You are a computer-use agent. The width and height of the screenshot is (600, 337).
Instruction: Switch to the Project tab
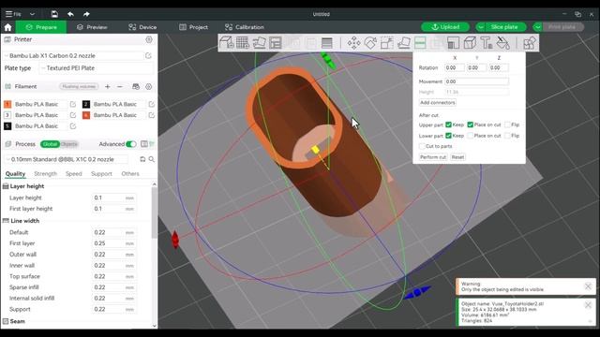(194, 27)
